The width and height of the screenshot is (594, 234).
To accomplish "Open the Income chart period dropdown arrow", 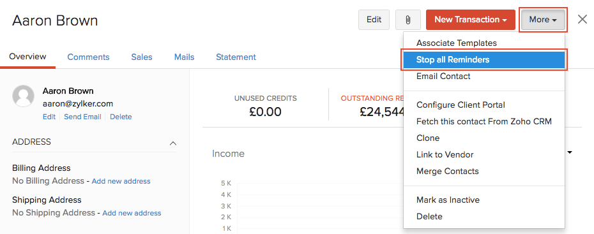I will 569,153.
